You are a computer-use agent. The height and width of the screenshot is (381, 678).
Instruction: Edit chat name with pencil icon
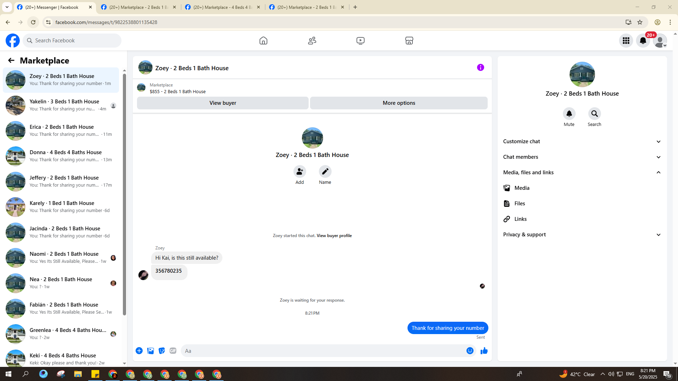[325, 171]
